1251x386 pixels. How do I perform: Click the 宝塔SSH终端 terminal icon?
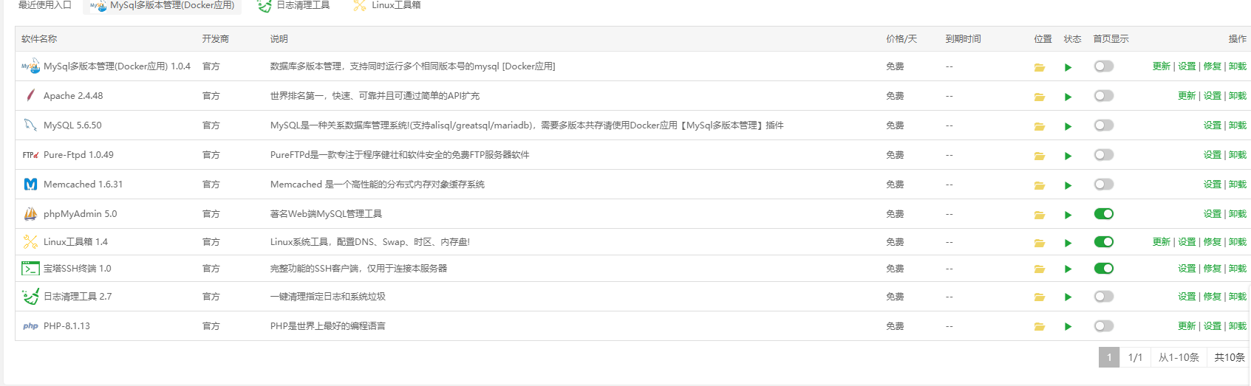pyautogui.click(x=30, y=269)
